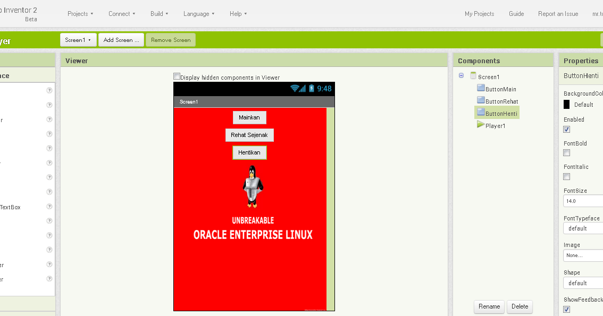603x316 pixels.
Task: Select ButtonMain in components tree
Action: pos(501,89)
